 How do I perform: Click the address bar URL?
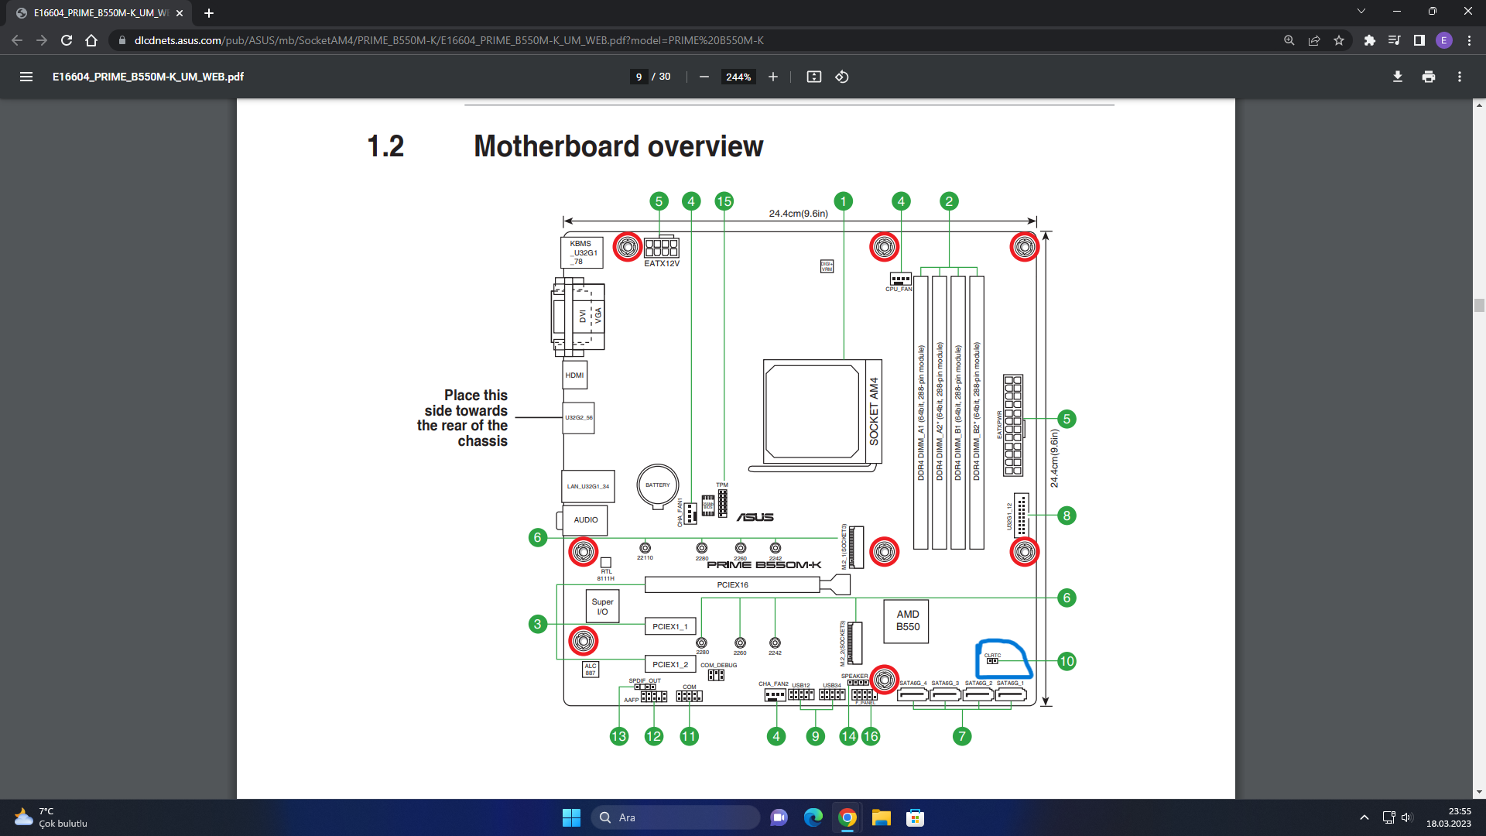[x=449, y=40]
